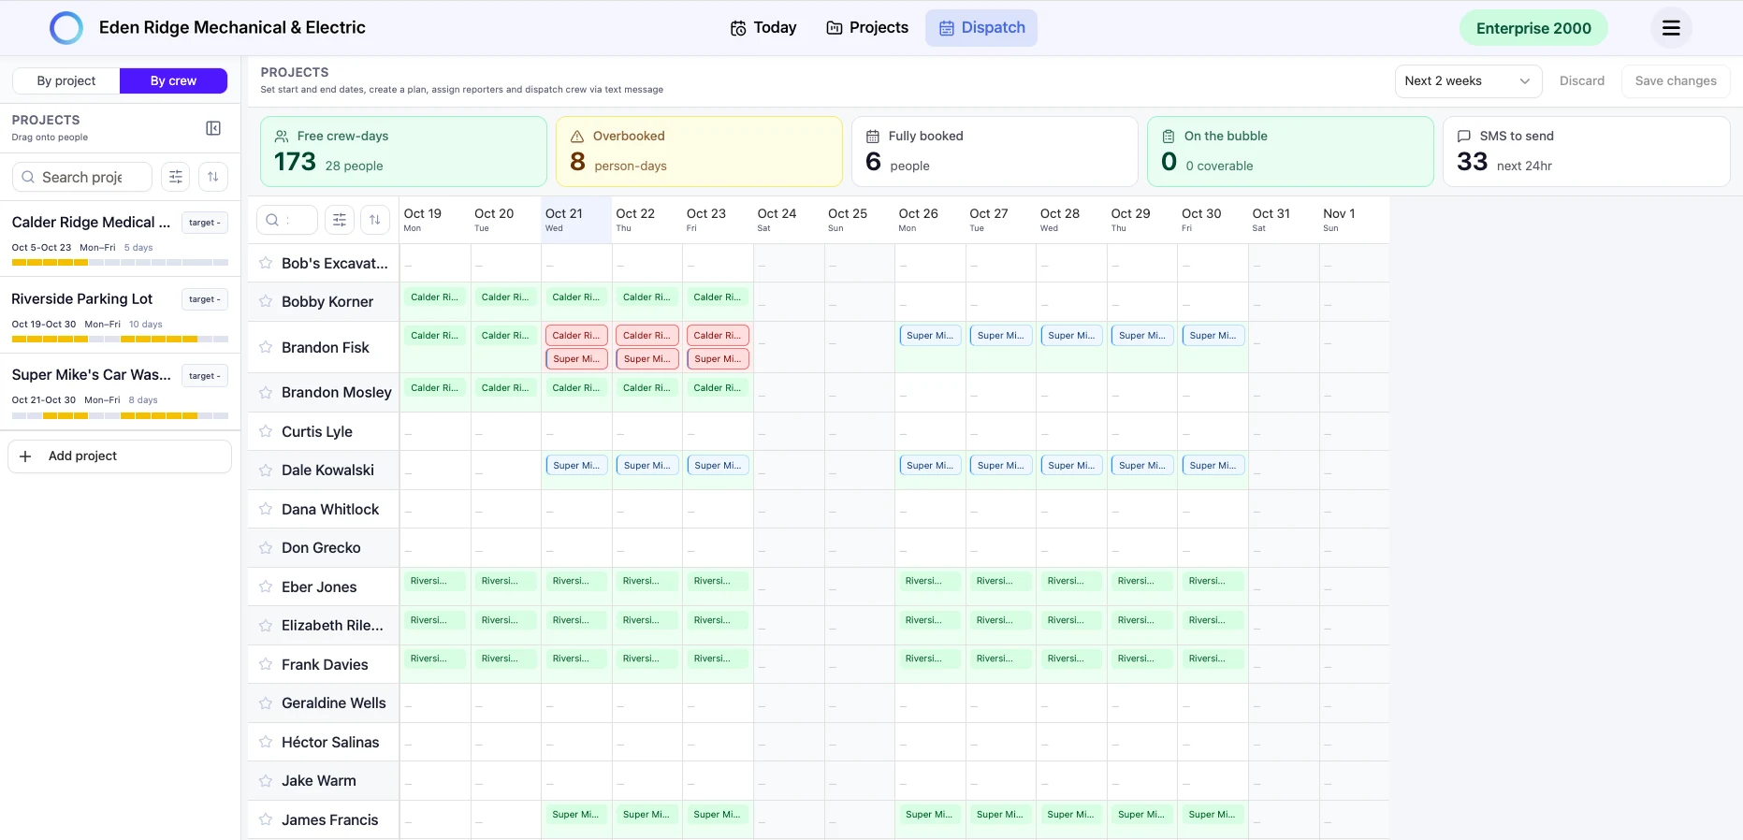Click the Eden Ridge circular logo icon
The image size is (1743, 840).
(66, 28)
